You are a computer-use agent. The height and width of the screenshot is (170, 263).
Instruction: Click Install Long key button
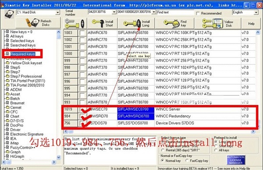(x=136, y=23)
